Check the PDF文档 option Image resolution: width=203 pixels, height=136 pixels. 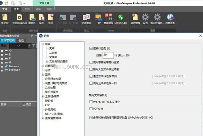click(x=91, y=109)
